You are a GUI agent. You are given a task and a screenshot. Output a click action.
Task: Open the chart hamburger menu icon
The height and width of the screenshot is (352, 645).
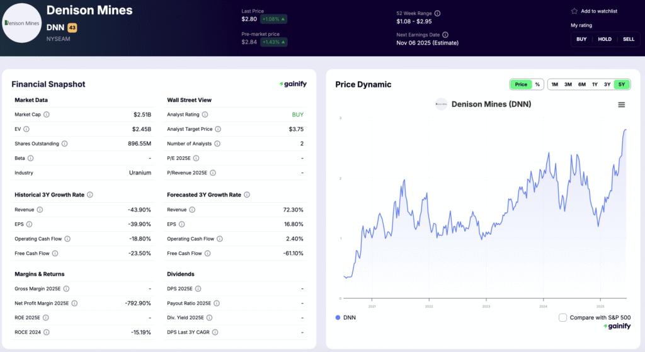tap(621, 105)
